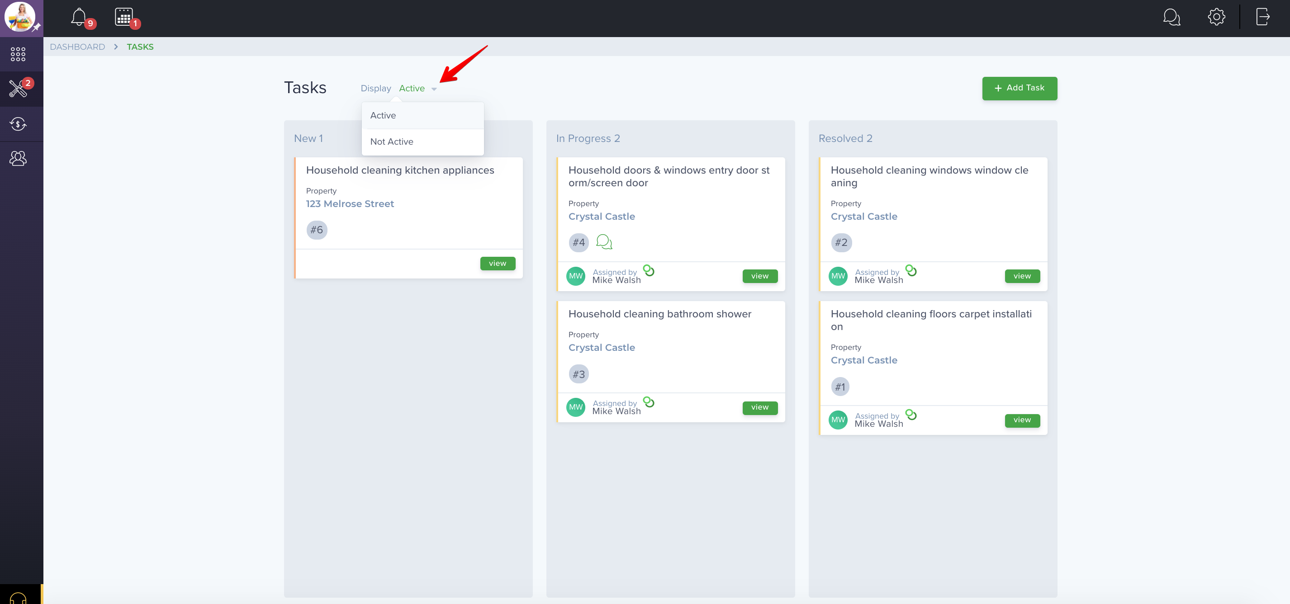
Task: Click the dropdown caret next to Active
Action: coord(434,89)
